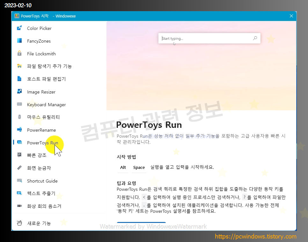The width and height of the screenshot is (308, 242).
Task: Click the magnifier icon in the search box
Action: 255,38
